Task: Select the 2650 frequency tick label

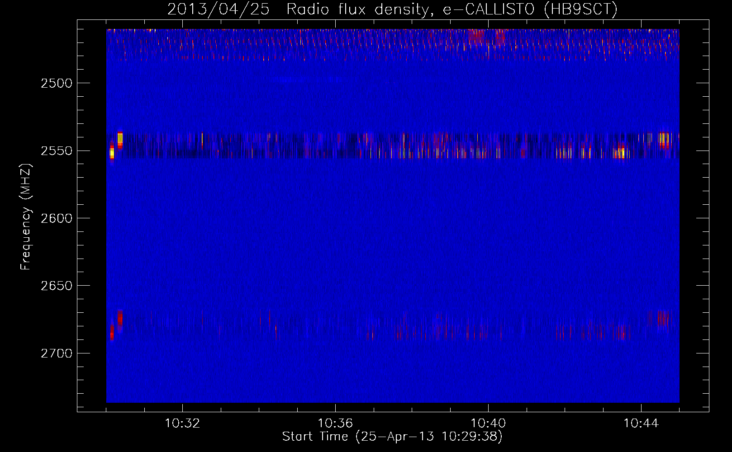Action: pos(56,286)
